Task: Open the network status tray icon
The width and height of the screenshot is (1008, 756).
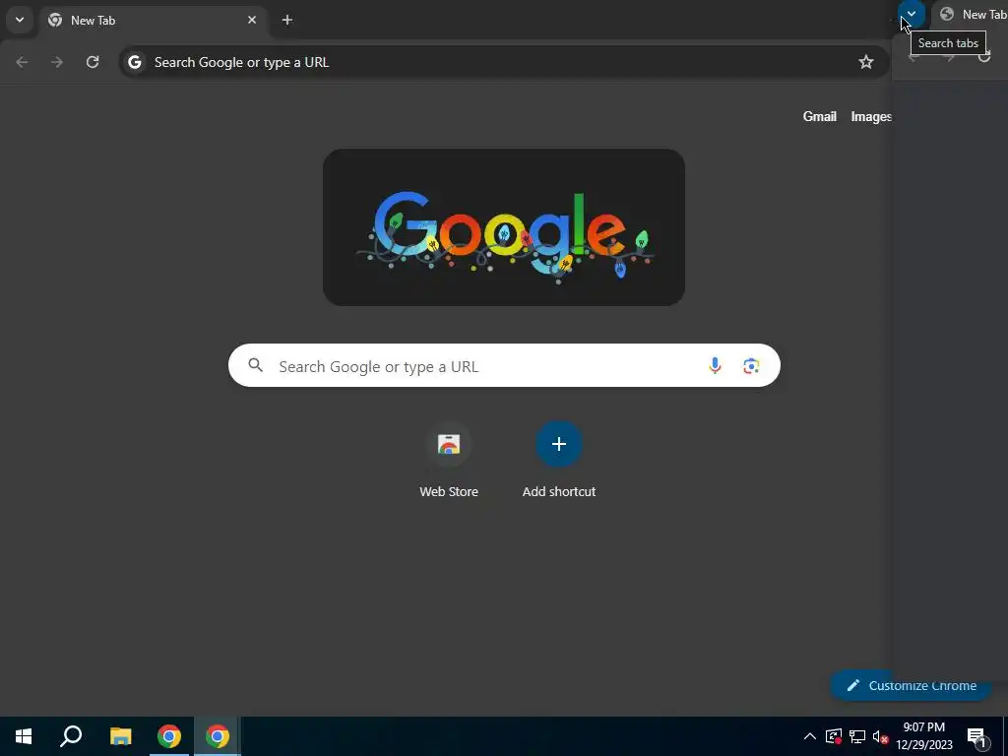Action: pos(857,736)
